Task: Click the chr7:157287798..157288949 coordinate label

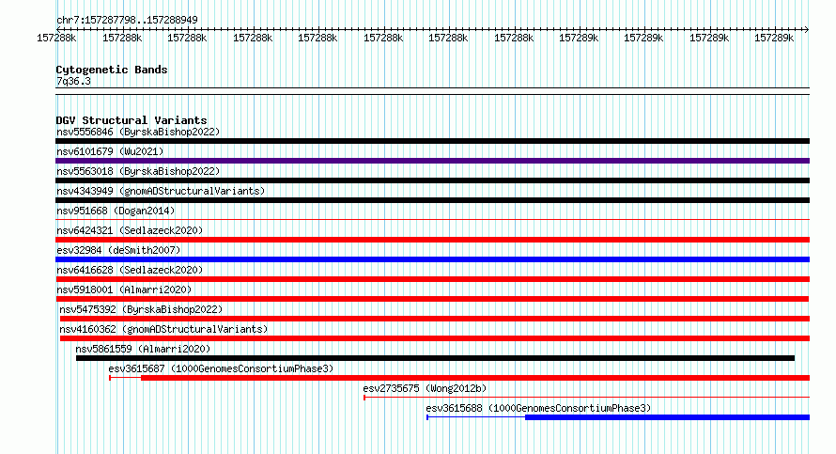Action: (127, 20)
